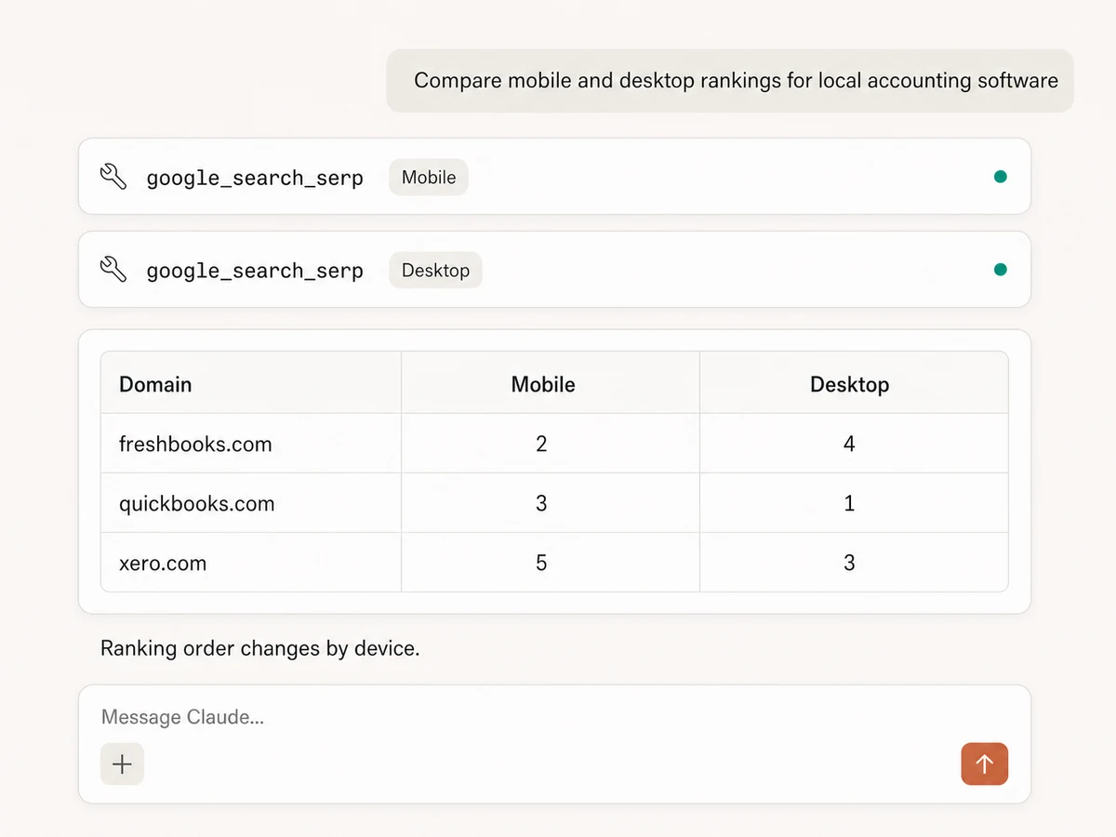Viewport: 1116px width, 837px height.
Task: Click the 'Ranking order changes by device.' text
Action: 260,648
